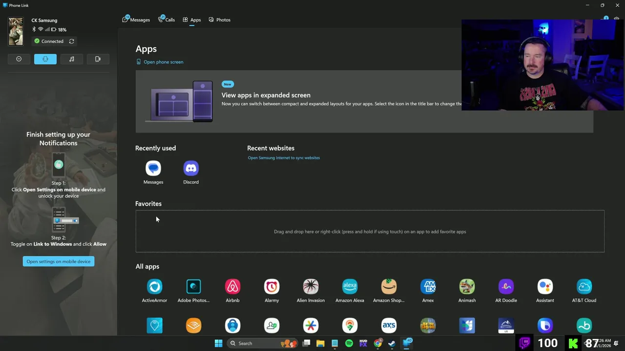Open the recently used Messages app

tap(153, 173)
